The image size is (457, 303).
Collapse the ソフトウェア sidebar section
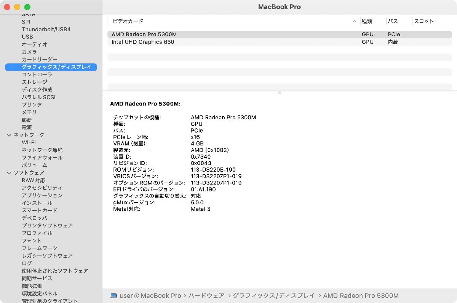coord(9,173)
